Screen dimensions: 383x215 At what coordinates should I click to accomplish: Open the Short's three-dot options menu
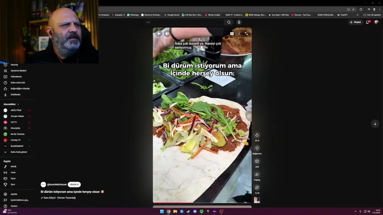point(239,34)
